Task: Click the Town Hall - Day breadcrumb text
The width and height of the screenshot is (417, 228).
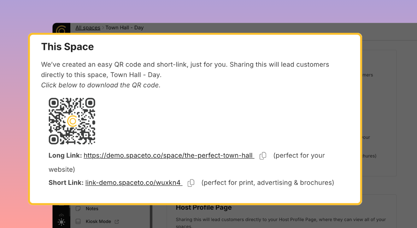Action: click(x=125, y=27)
